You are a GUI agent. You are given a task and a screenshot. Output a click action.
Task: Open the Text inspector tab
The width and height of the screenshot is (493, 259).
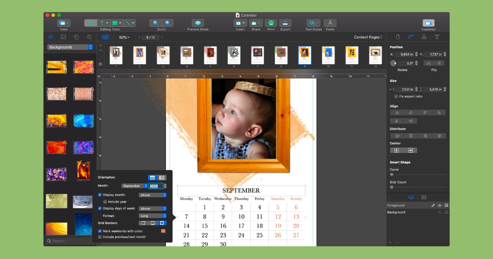(437, 37)
